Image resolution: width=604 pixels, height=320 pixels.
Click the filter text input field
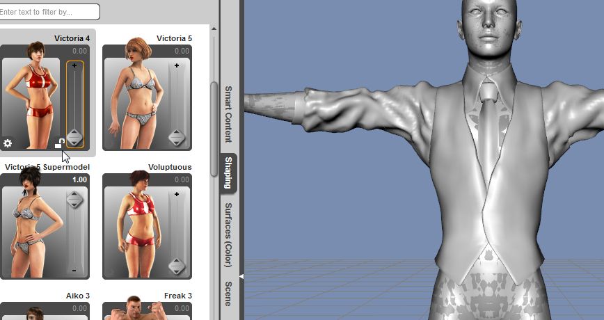tap(48, 12)
